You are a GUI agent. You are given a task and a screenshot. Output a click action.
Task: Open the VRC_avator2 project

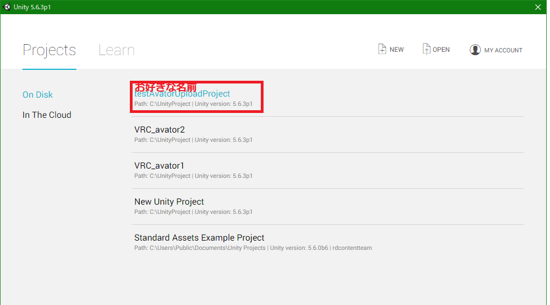click(159, 130)
